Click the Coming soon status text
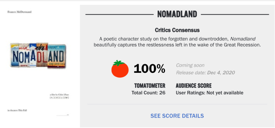Viewport: 275px width, 128px height. [190, 65]
